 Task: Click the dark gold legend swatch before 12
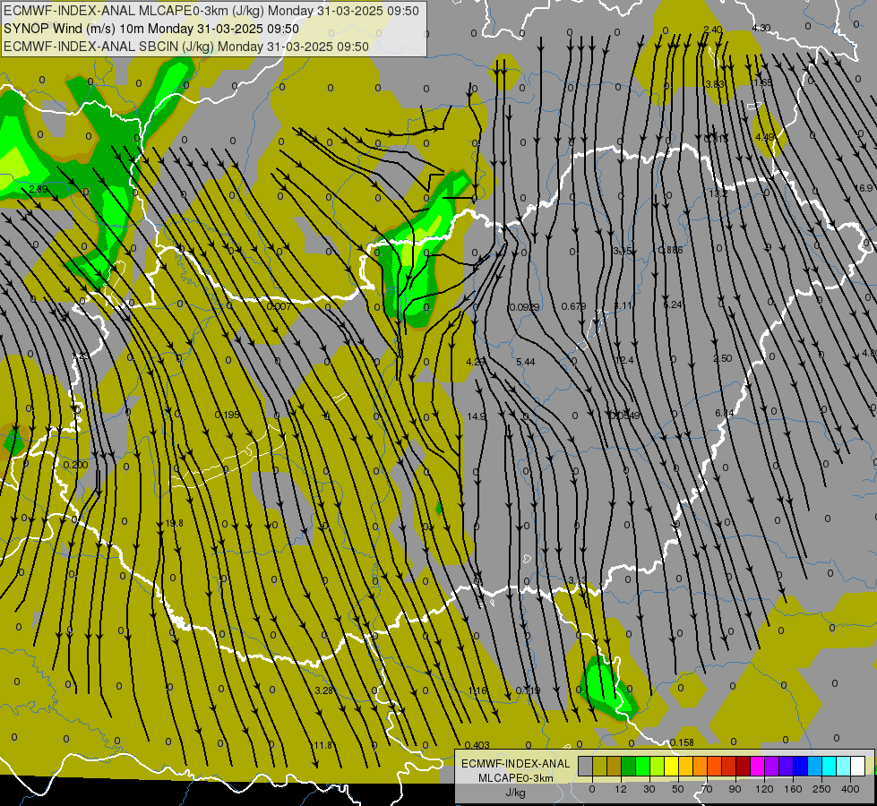(615, 766)
